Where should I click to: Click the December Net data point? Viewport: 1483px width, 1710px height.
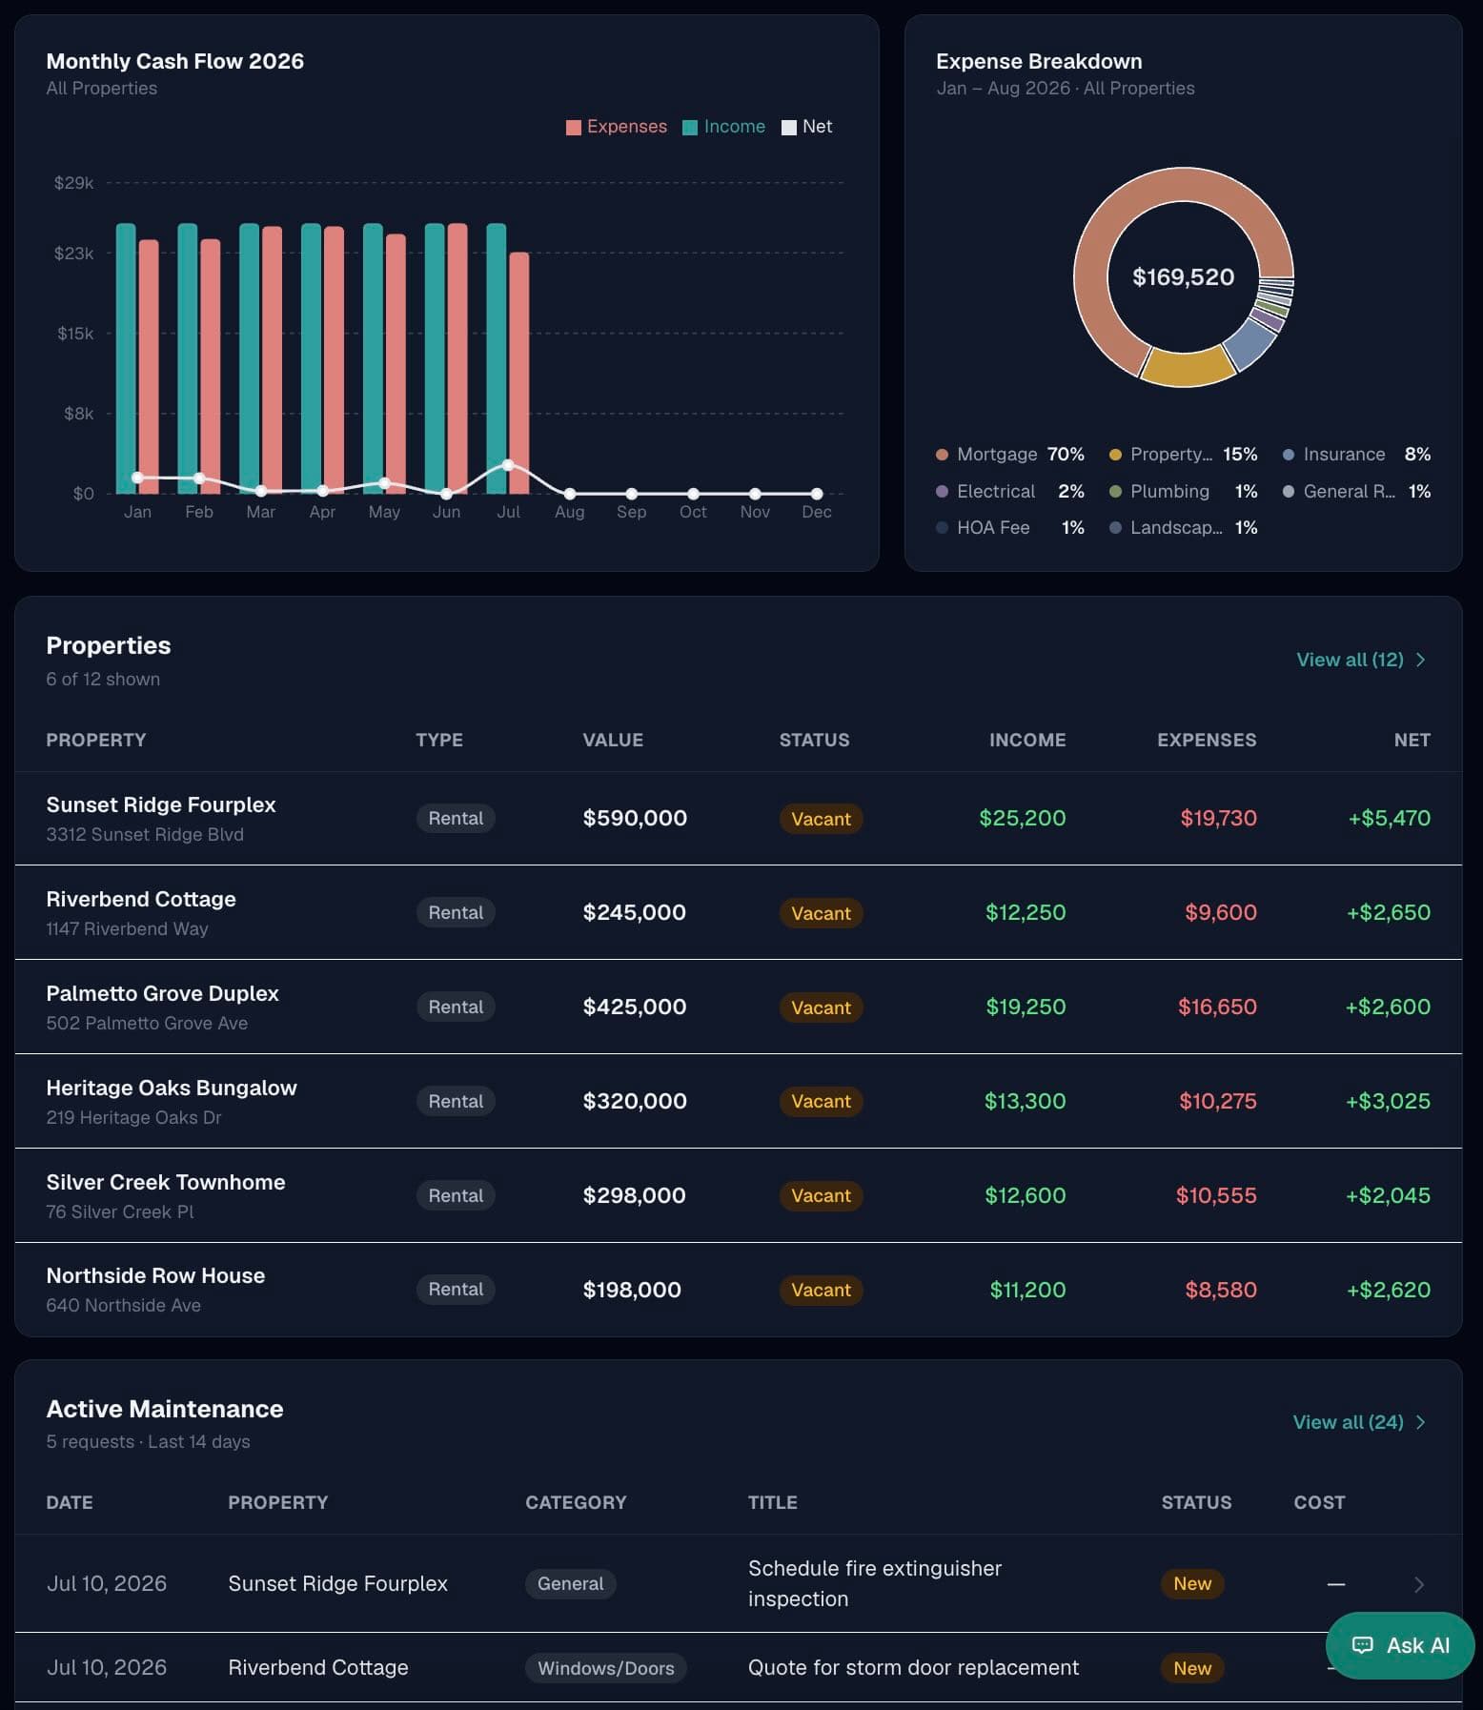tap(817, 494)
